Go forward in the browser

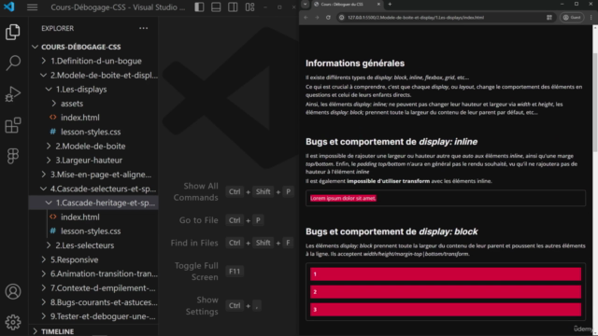coord(317,18)
